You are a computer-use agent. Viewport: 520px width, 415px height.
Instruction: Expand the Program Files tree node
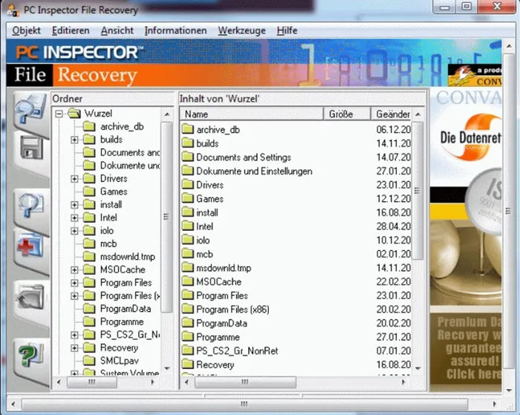(x=74, y=283)
